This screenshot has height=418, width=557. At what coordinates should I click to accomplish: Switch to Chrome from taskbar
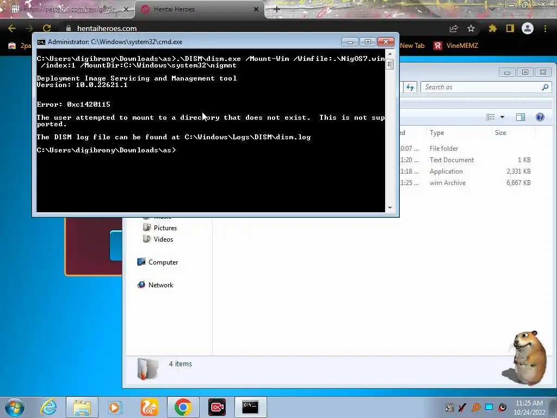pos(183,407)
